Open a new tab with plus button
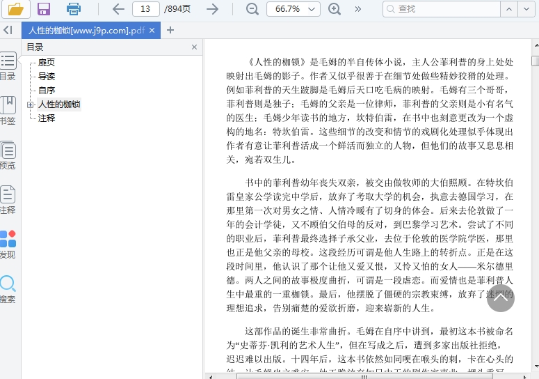The width and height of the screenshot is (539, 379). coord(170,30)
